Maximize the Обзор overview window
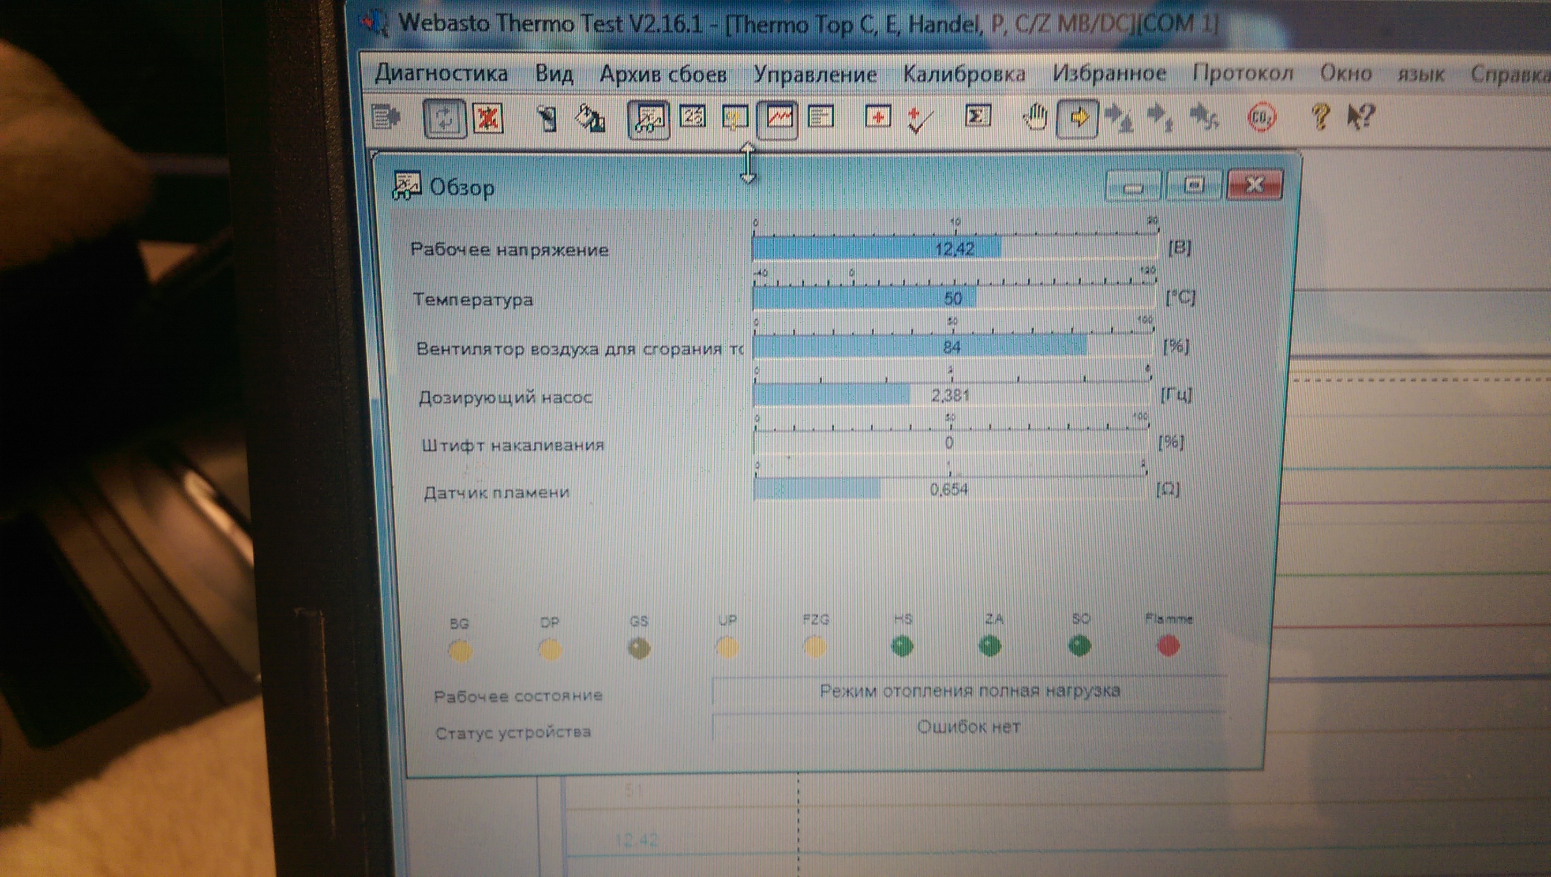1551x877 pixels. [1194, 185]
